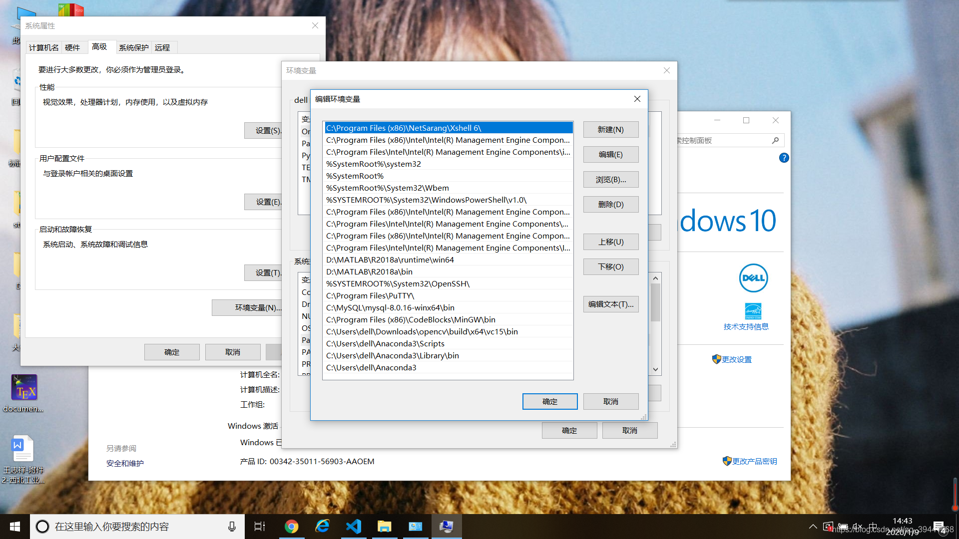The height and width of the screenshot is (539, 959).
Task: Open the 技术支持信息 link
Action: 746,327
